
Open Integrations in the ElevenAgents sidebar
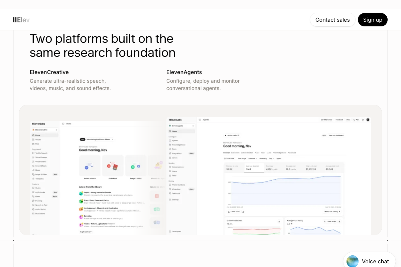pos(181,153)
